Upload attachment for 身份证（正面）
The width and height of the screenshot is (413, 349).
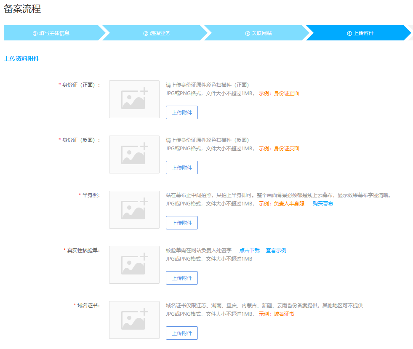[x=181, y=112]
